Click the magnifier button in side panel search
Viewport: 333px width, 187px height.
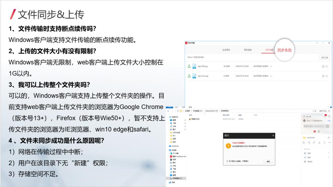[328, 126]
